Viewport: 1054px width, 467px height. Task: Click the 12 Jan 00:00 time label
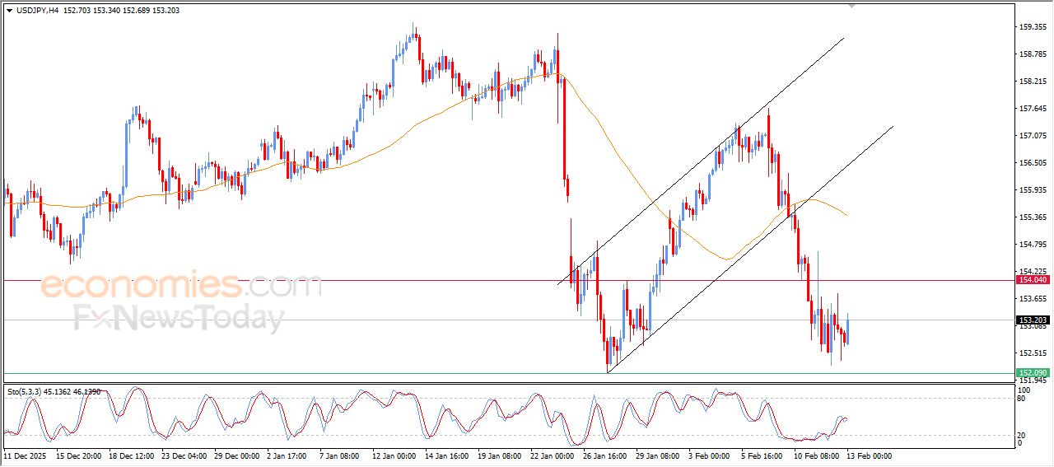click(x=394, y=455)
